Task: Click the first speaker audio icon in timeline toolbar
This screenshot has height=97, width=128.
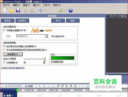Action: click(x=58, y=86)
